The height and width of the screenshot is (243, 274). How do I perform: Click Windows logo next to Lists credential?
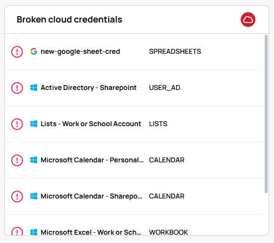pos(34,124)
